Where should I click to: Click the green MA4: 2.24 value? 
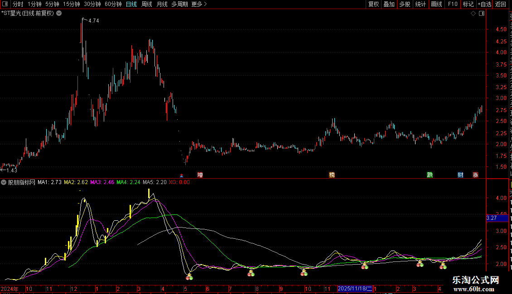[x=128, y=183]
